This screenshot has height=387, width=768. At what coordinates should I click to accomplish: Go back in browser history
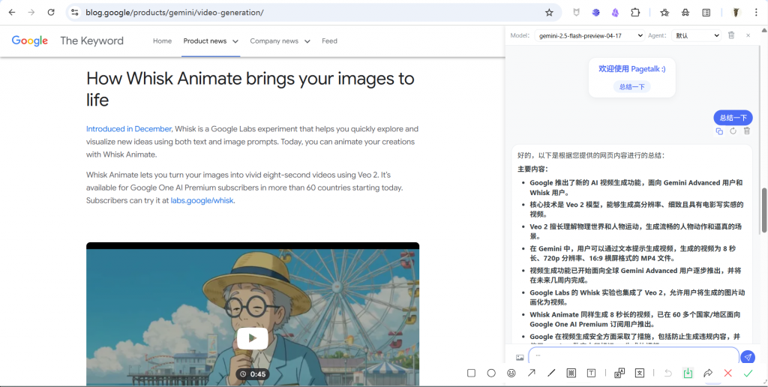12,13
